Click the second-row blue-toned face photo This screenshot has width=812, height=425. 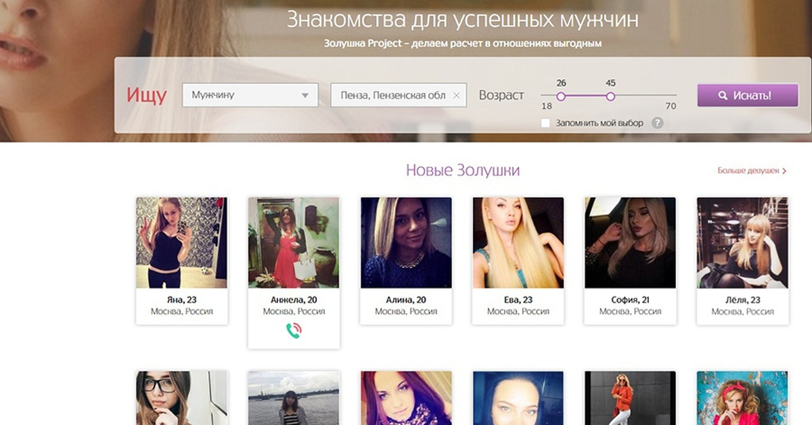(518, 398)
